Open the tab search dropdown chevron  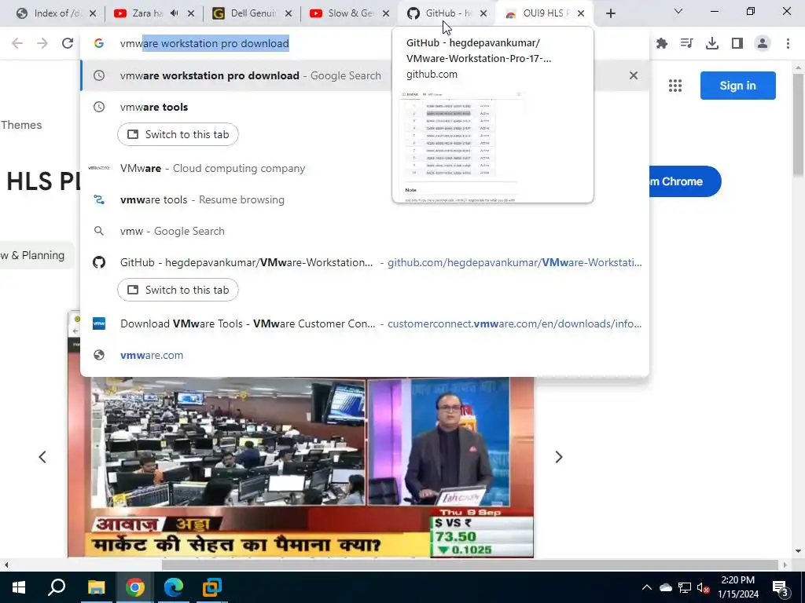coord(678,11)
